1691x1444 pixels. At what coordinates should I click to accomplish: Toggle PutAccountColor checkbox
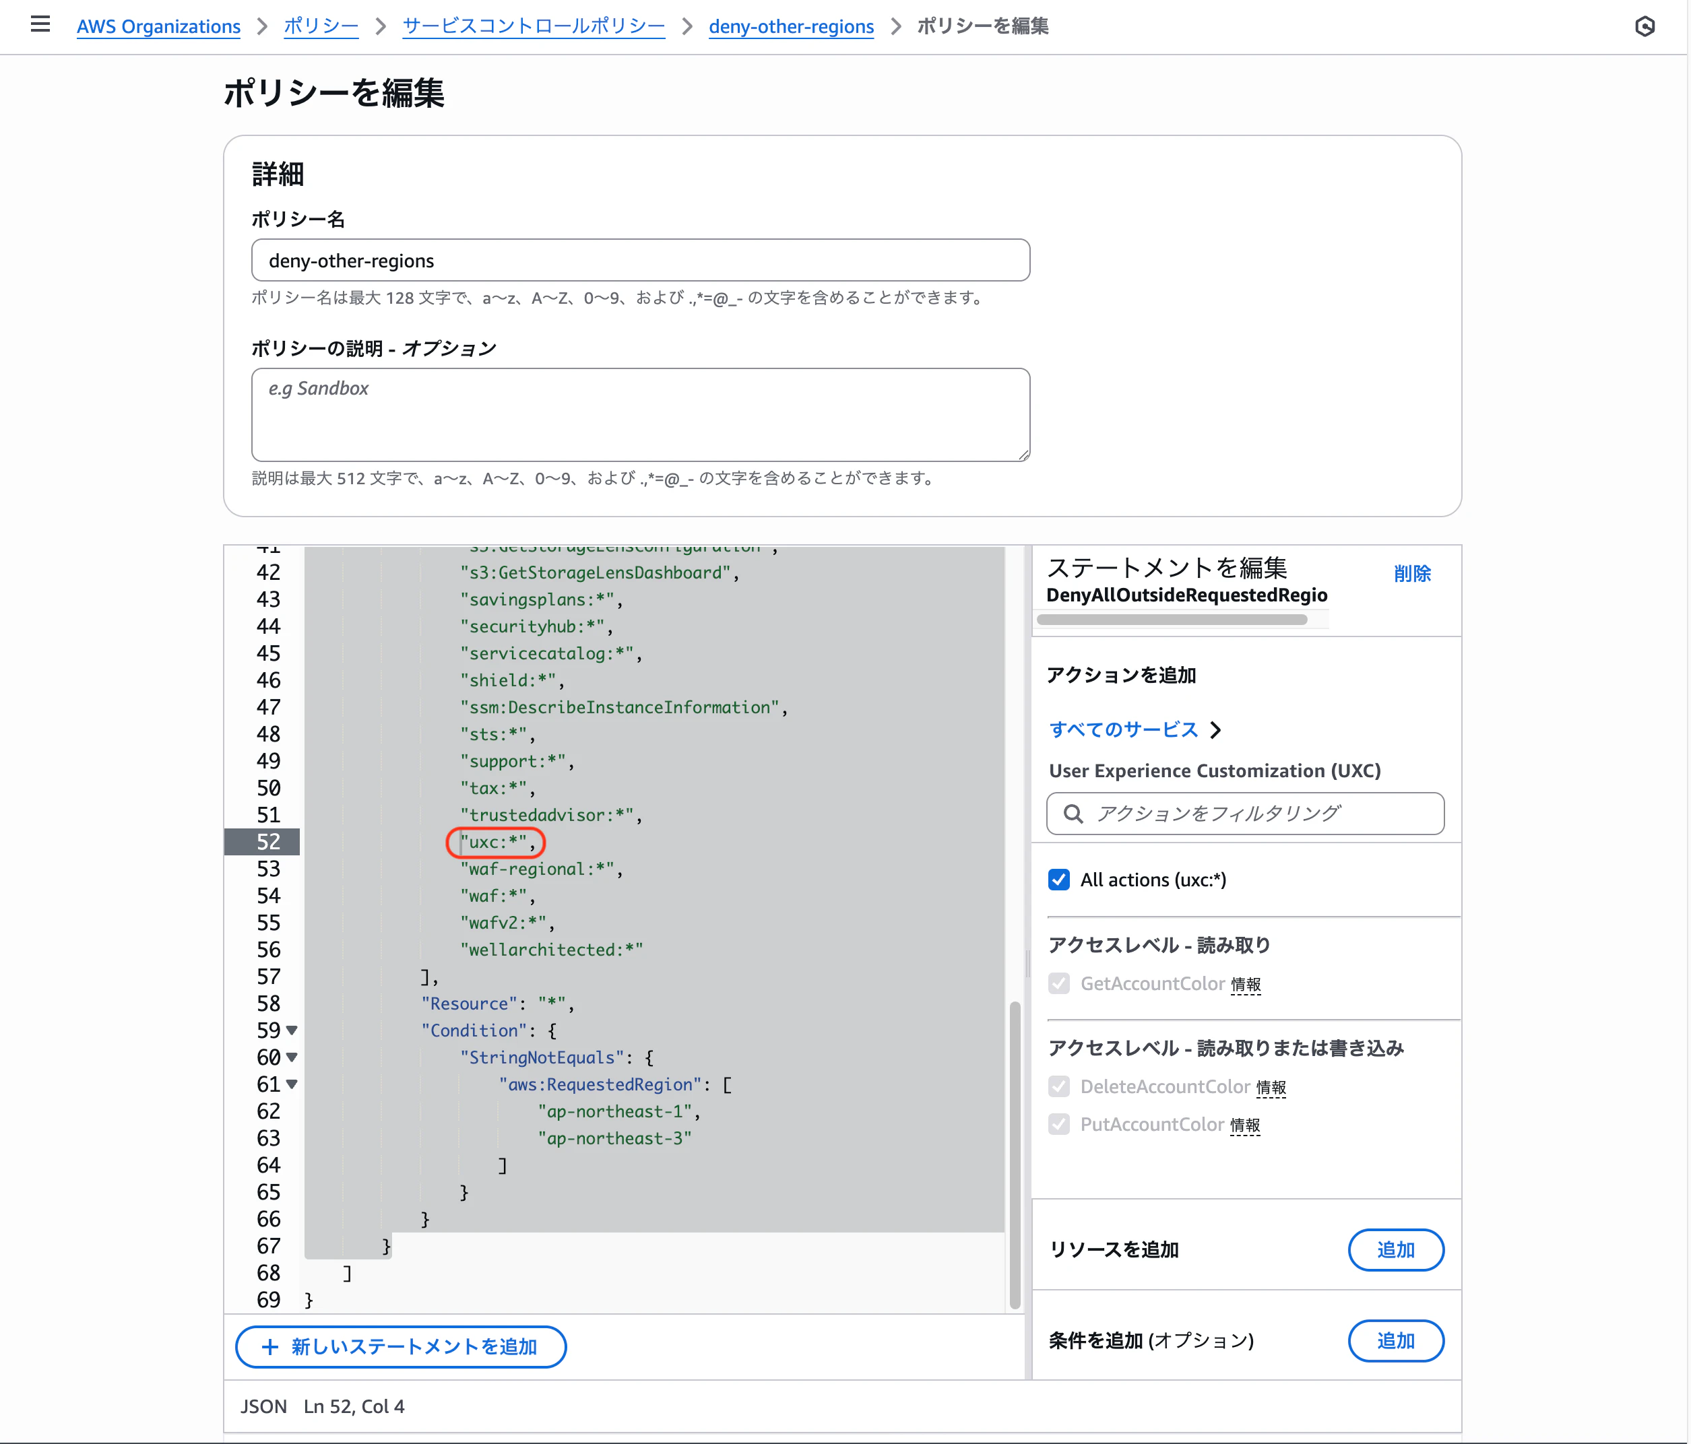click(x=1058, y=1124)
